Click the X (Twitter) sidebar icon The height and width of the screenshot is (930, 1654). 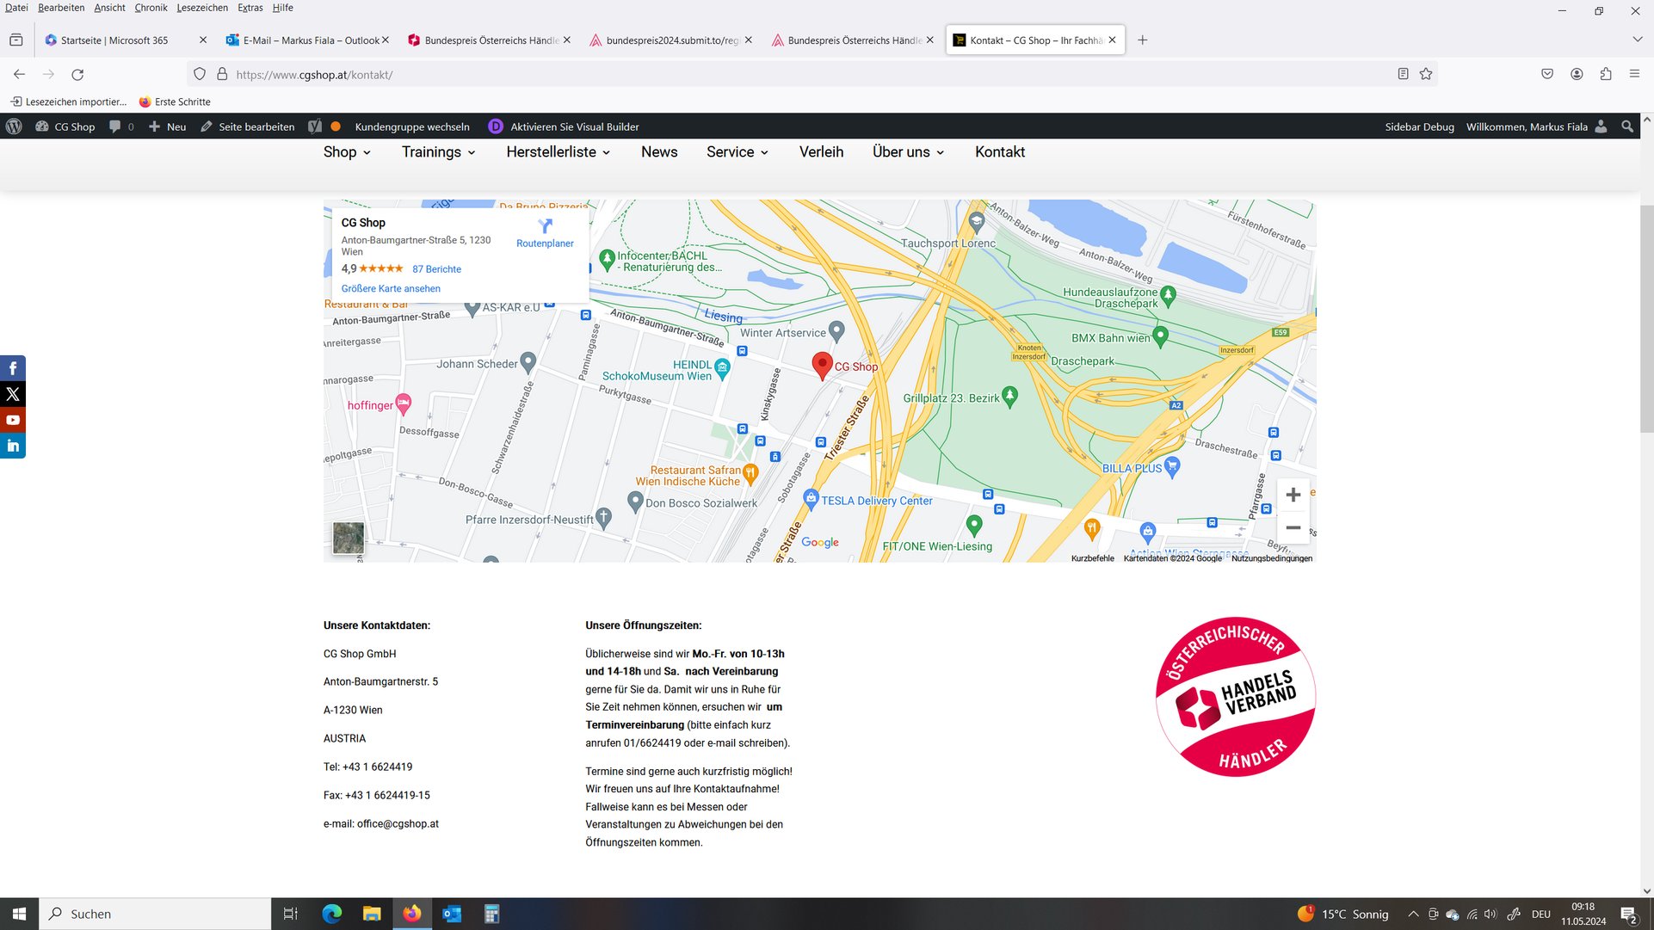(13, 394)
